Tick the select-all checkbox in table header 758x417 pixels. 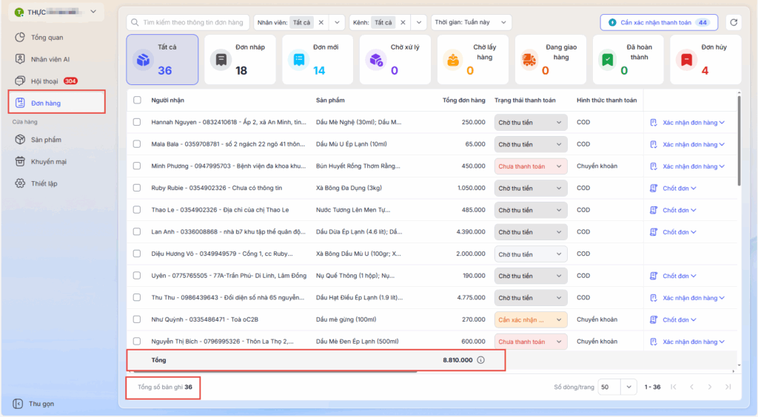point(137,101)
